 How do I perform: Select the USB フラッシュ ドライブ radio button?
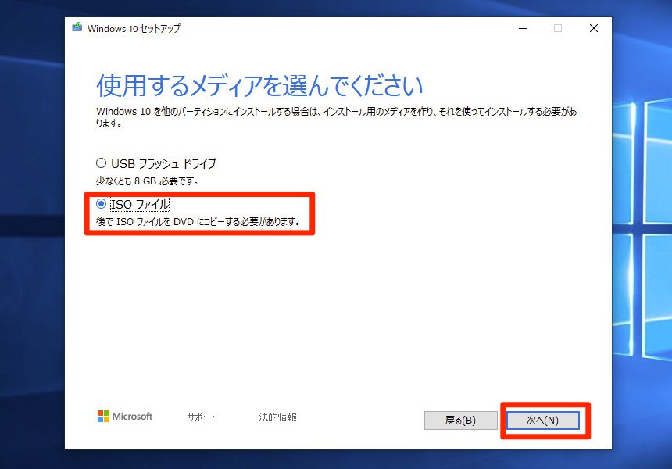click(101, 163)
